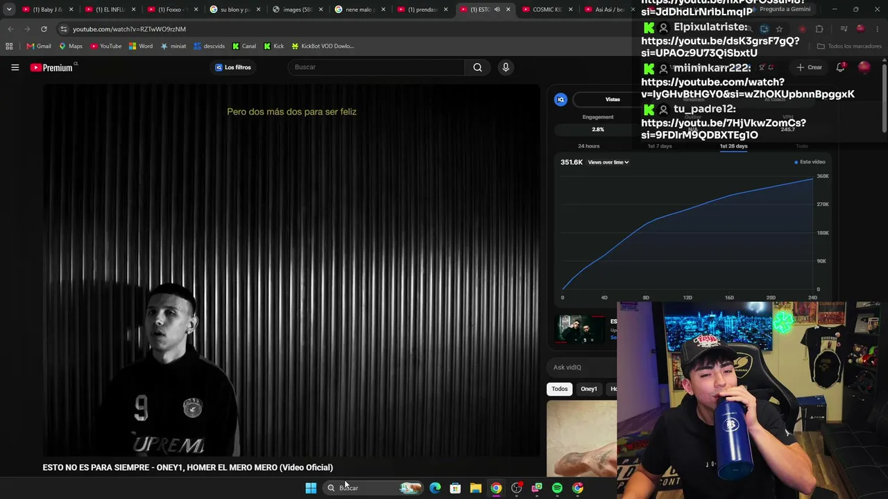This screenshot has width=888, height=499.
Task: Reload the page in Chrome
Action: click(x=44, y=29)
